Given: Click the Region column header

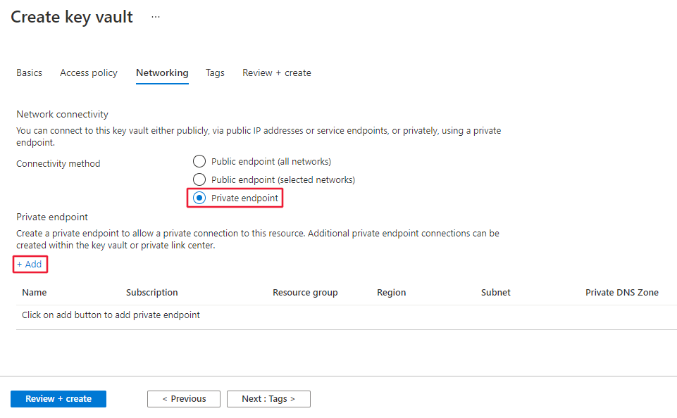Looking at the screenshot, I should point(392,292).
